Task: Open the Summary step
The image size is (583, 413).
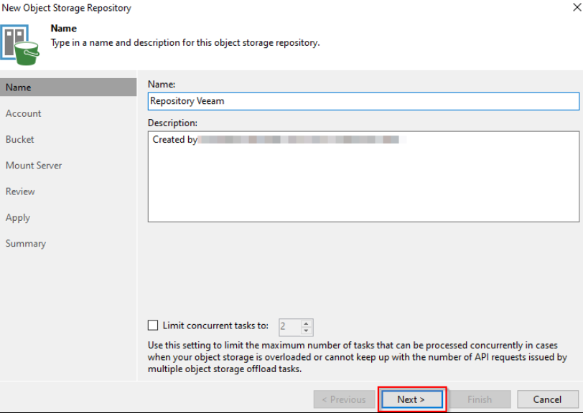Action: (x=26, y=244)
